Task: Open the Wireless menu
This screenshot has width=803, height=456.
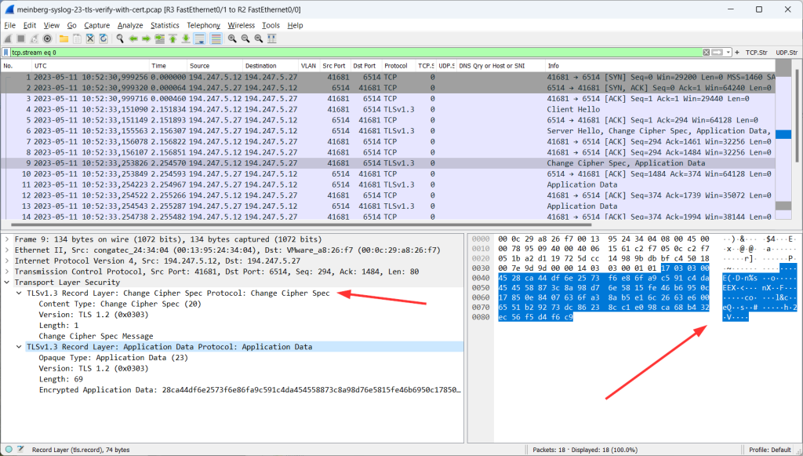Action: coord(242,25)
